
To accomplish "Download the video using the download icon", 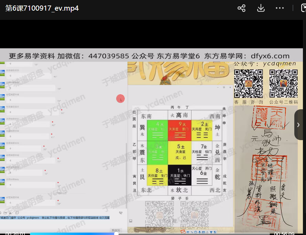I will point(261,8).
